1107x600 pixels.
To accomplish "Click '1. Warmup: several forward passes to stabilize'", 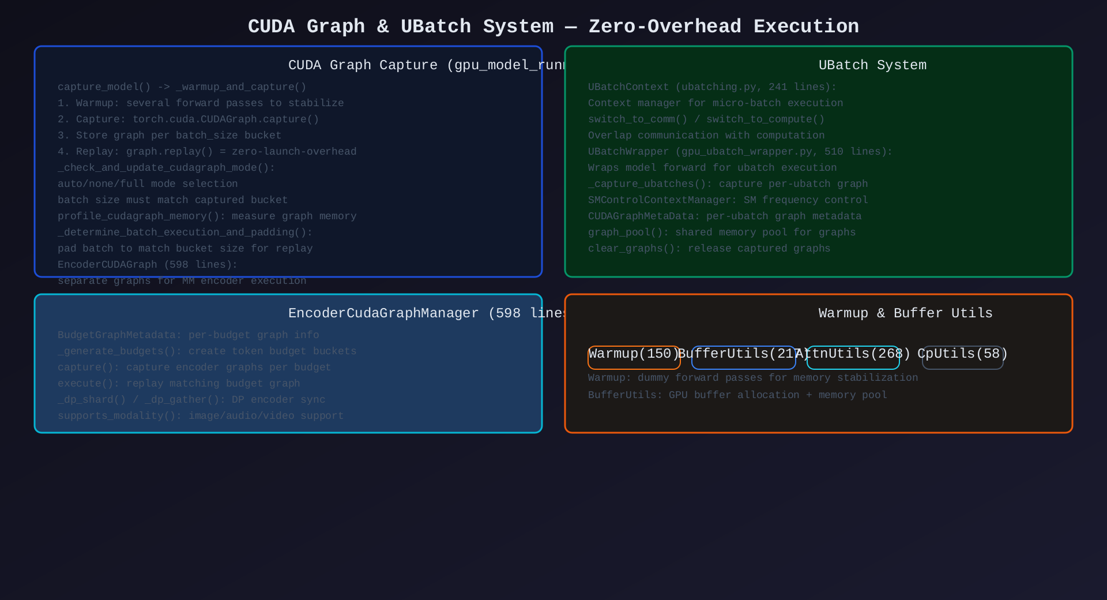I will click(x=201, y=103).
